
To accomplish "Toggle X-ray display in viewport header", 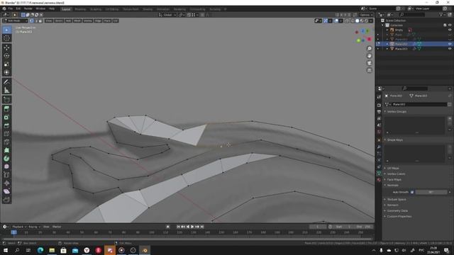I will pos(347,21).
